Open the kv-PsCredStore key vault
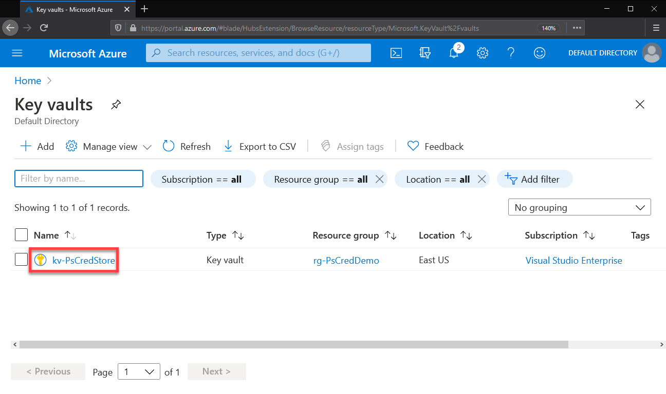The image size is (666, 394). [84, 260]
